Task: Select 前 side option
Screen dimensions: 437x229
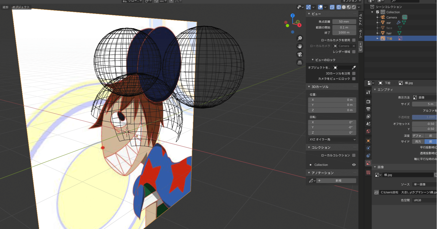Action: point(431,142)
